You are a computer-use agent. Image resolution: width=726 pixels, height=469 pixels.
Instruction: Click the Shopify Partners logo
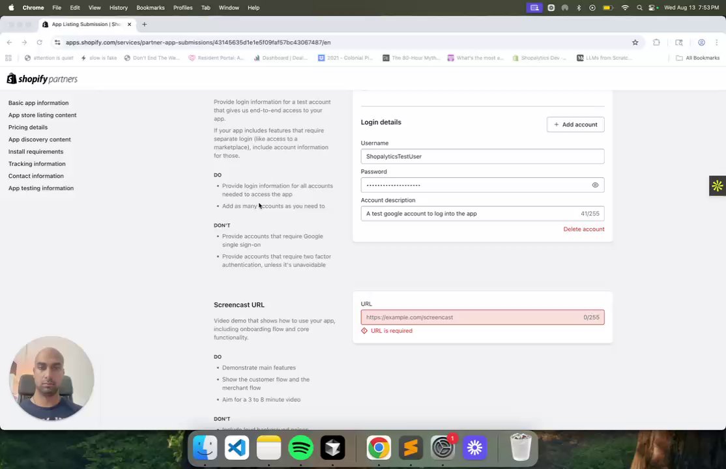point(42,79)
